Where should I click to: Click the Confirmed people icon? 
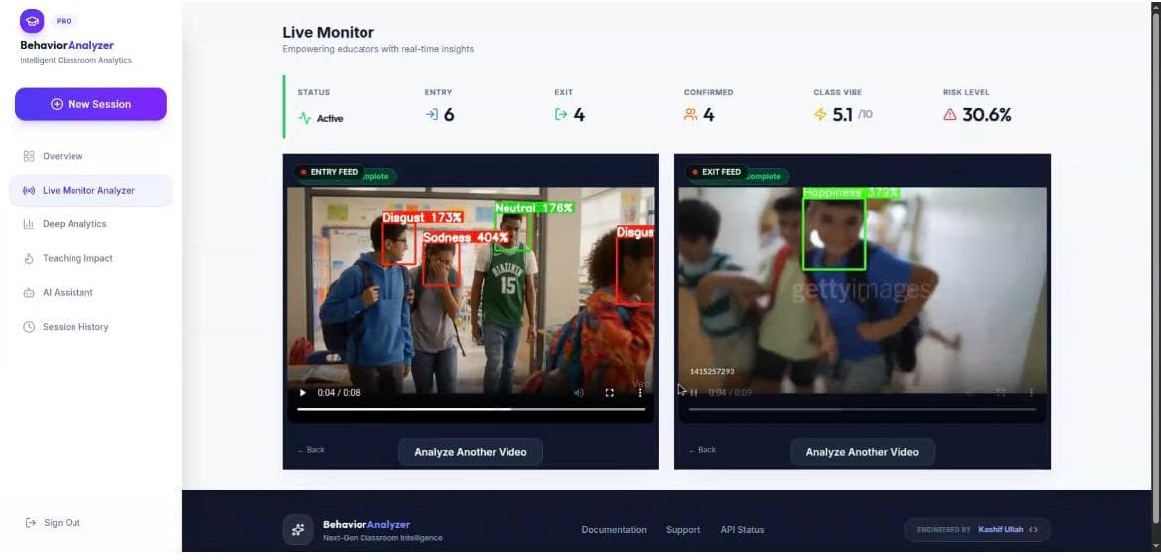[691, 114]
